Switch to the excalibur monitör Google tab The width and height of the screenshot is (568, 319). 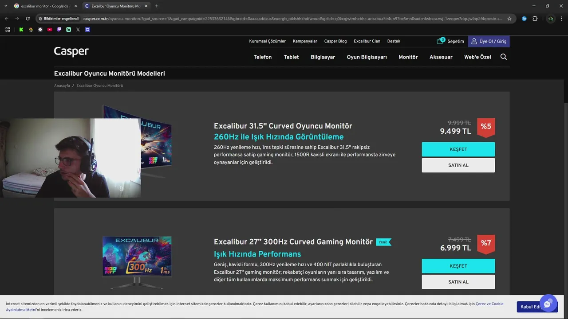coord(45,6)
